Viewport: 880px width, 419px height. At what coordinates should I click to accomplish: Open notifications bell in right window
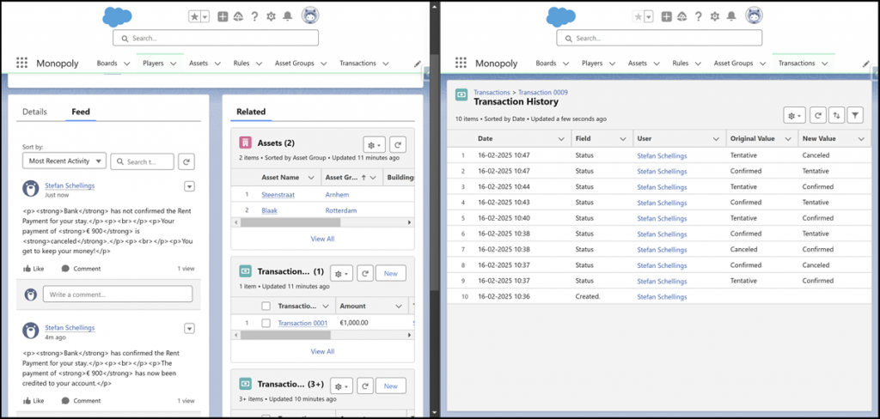pos(731,17)
